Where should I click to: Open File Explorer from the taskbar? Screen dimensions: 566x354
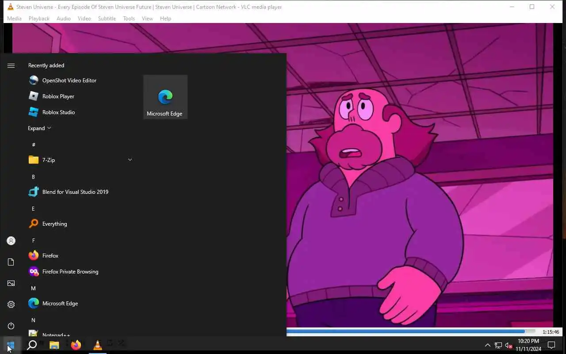54,345
